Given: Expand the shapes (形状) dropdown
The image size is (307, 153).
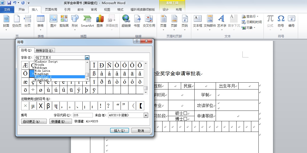Looking at the screenshot, I should point(75,30).
